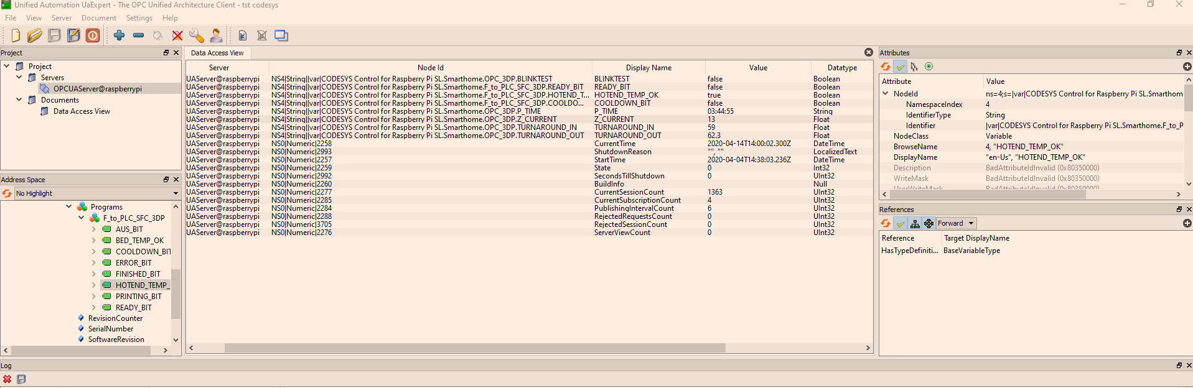
Task: Click the greyed-out connect plug icon
Action: click(158, 35)
